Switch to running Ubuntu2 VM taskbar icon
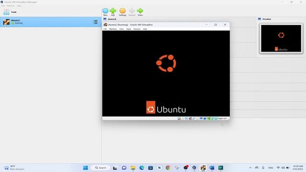 [203, 168]
